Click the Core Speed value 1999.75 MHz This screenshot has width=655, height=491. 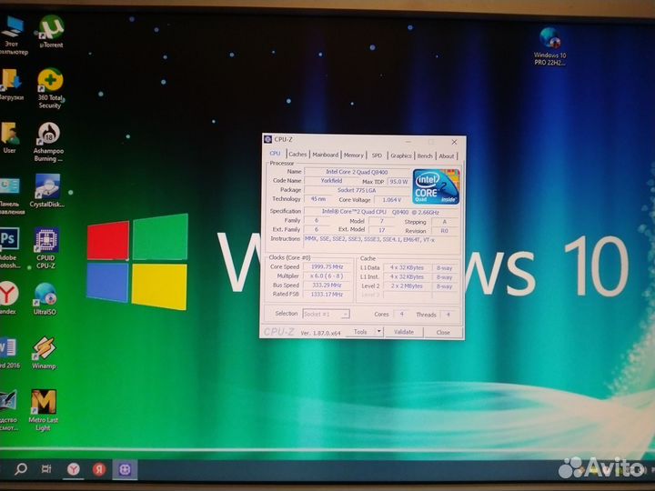tap(327, 266)
